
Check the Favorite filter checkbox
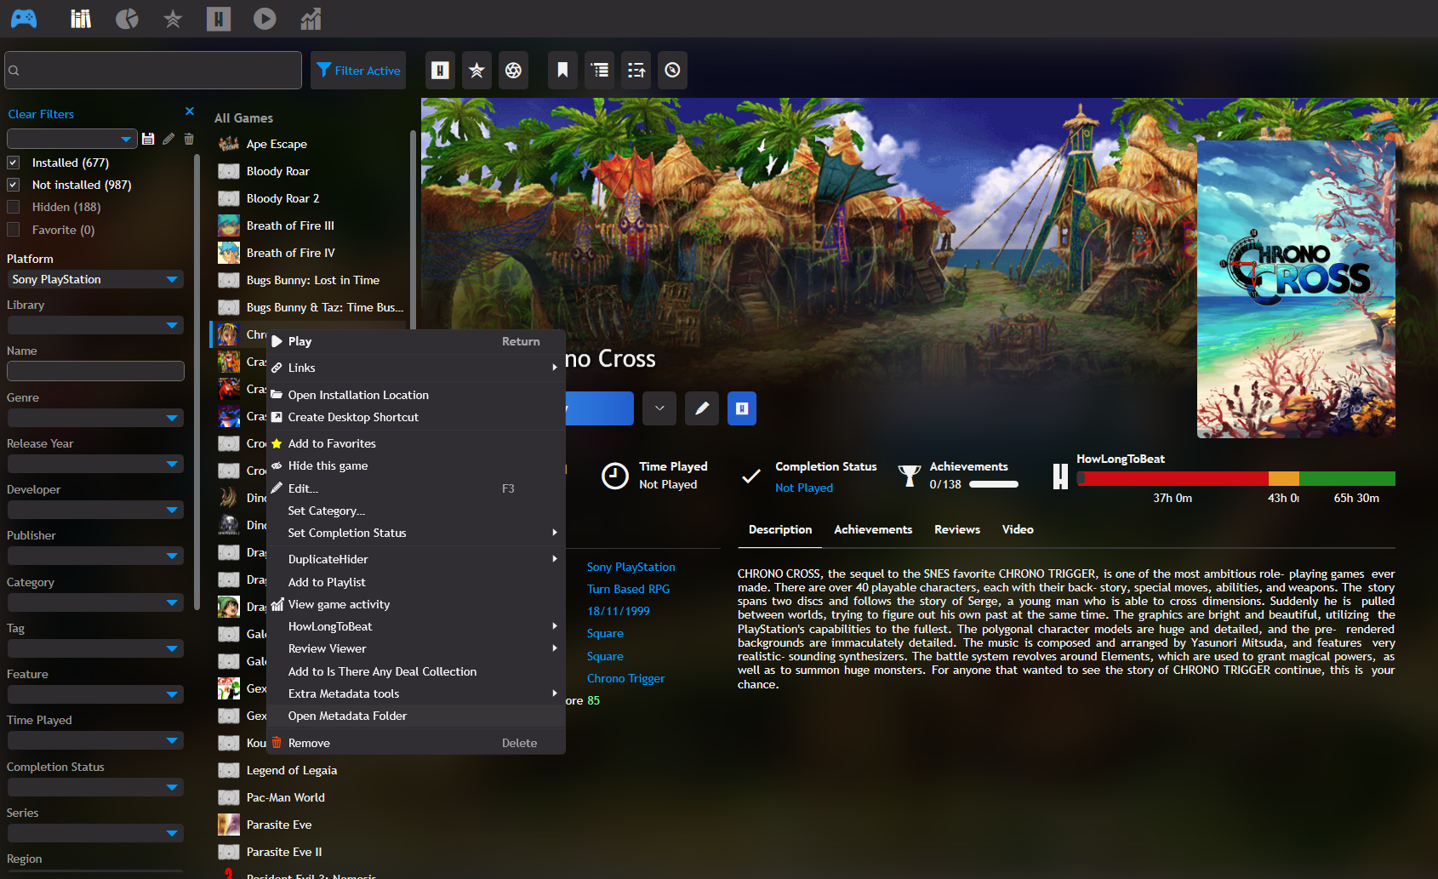click(14, 229)
